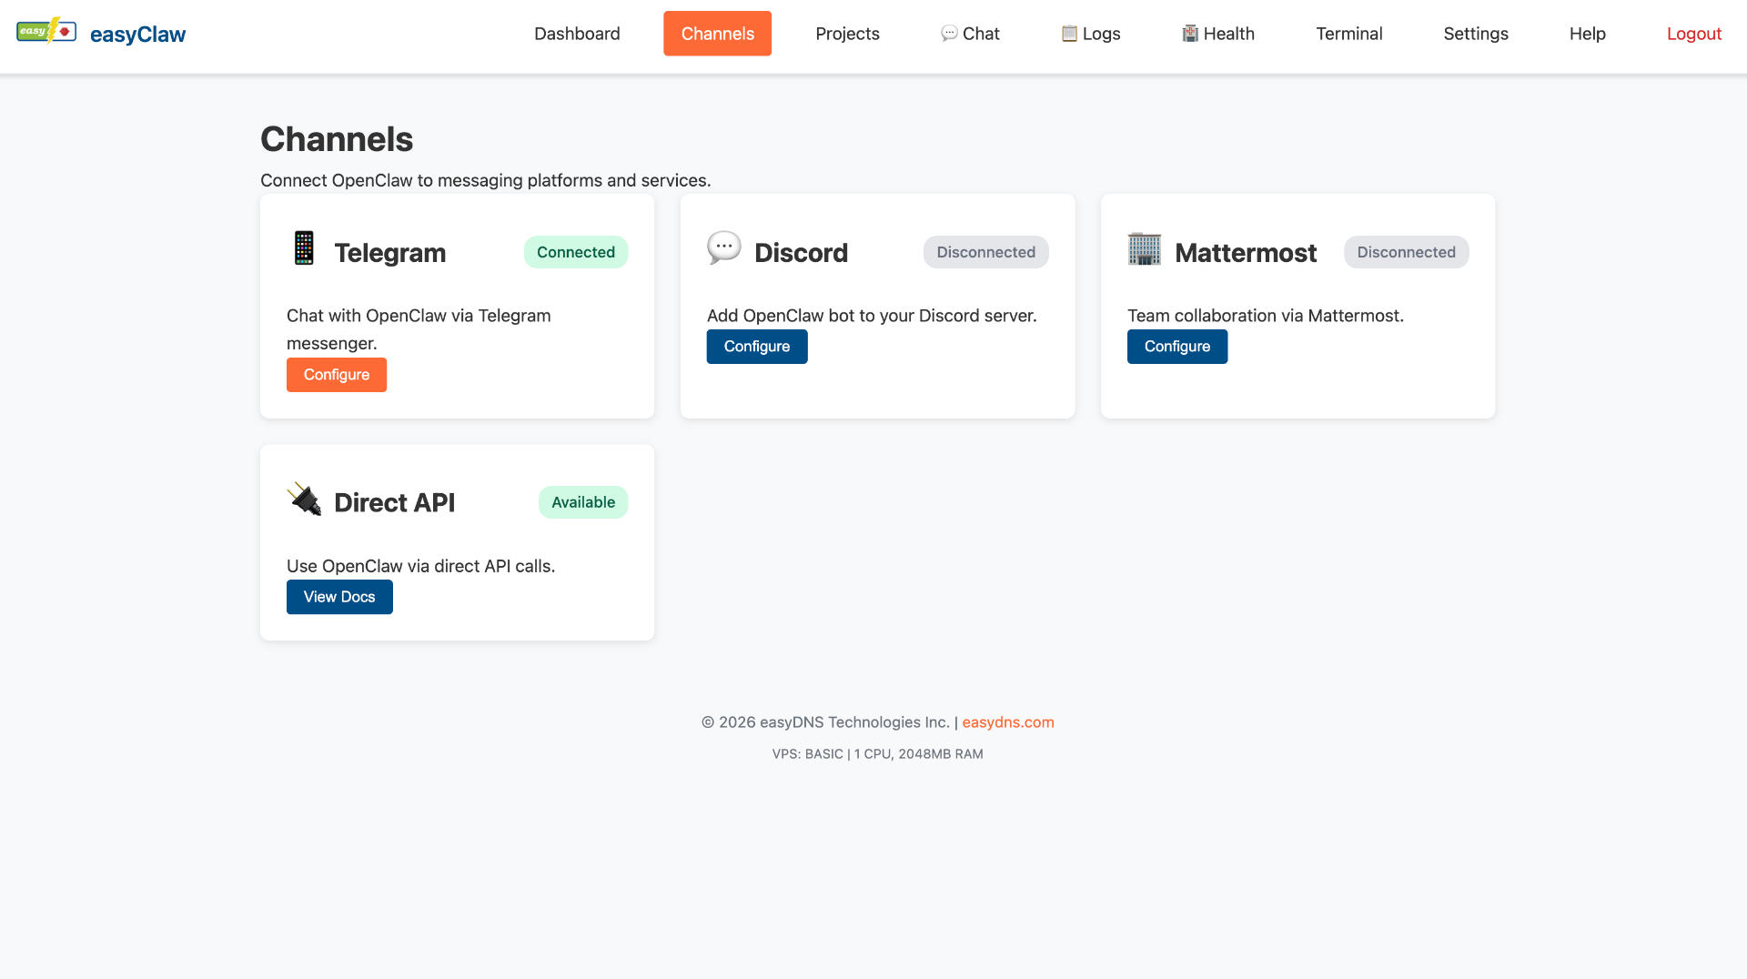The image size is (1747, 979).
Task: Go to Settings
Action: (1475, 34)
